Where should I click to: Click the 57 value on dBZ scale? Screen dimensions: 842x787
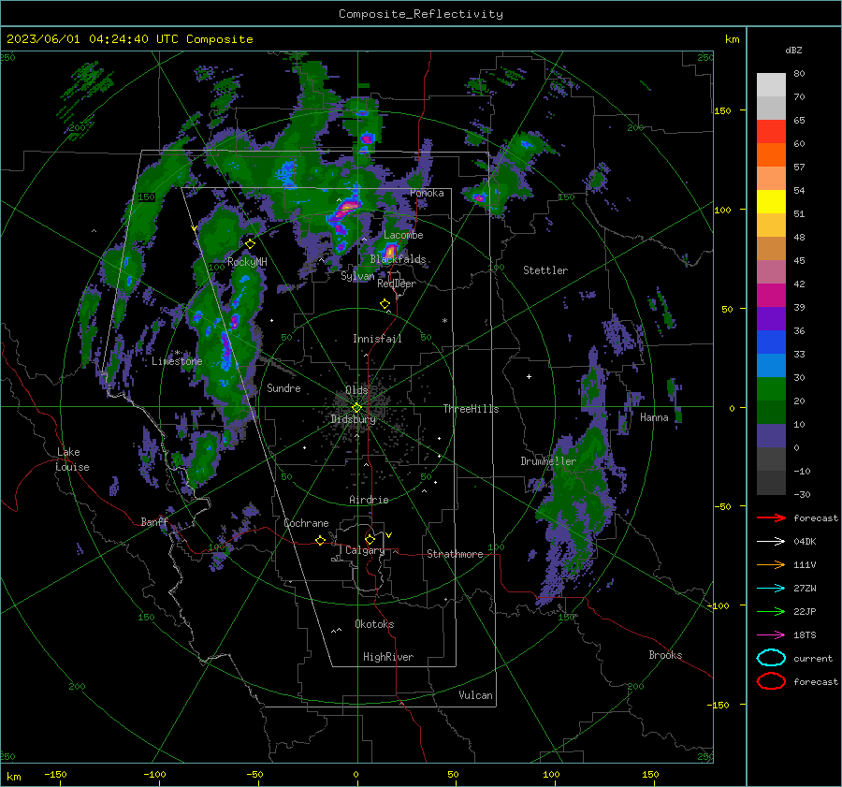tap(799, 168)
